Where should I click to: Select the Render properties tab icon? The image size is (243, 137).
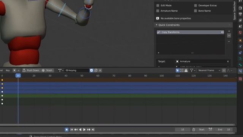240,8
